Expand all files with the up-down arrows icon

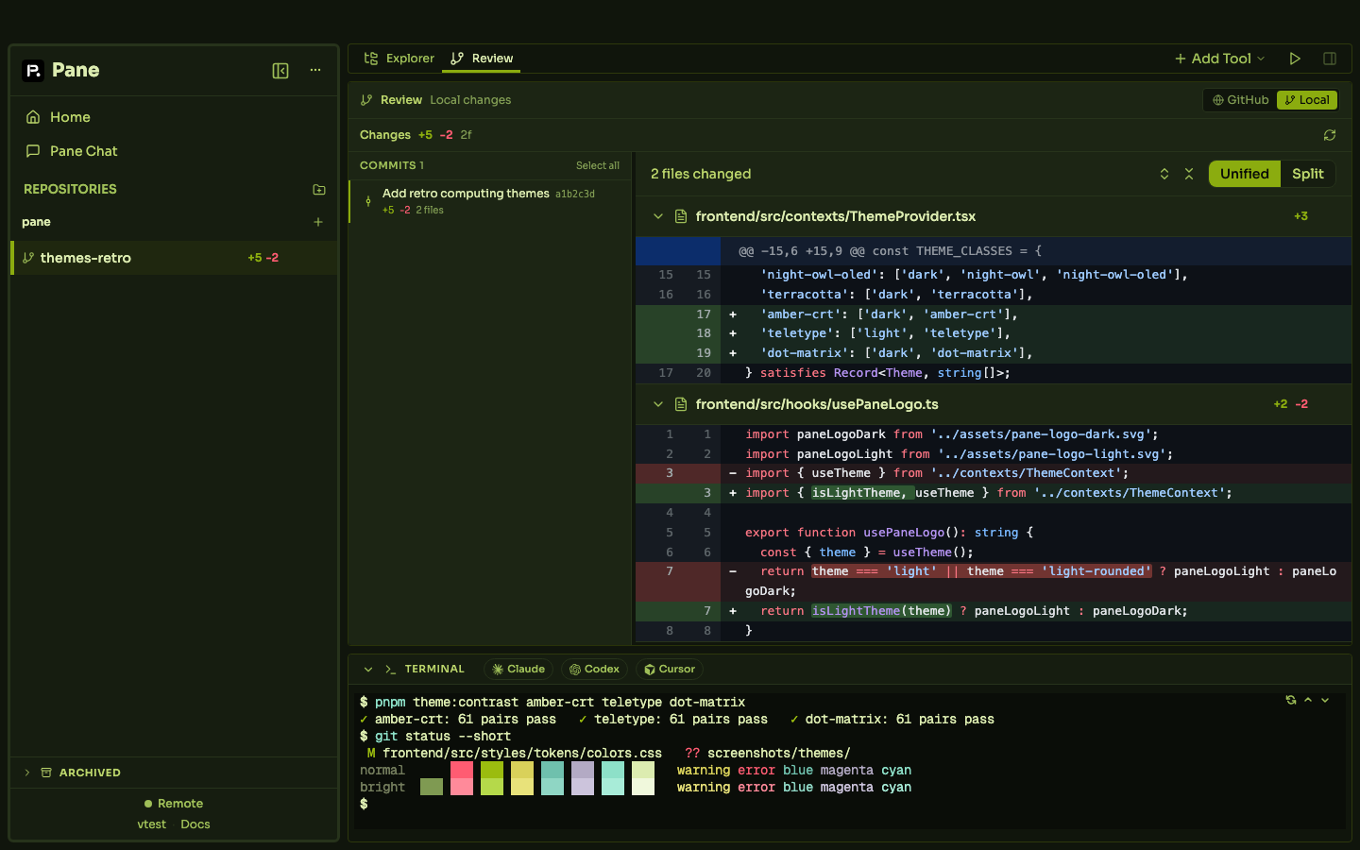[x=1164, y=174]
